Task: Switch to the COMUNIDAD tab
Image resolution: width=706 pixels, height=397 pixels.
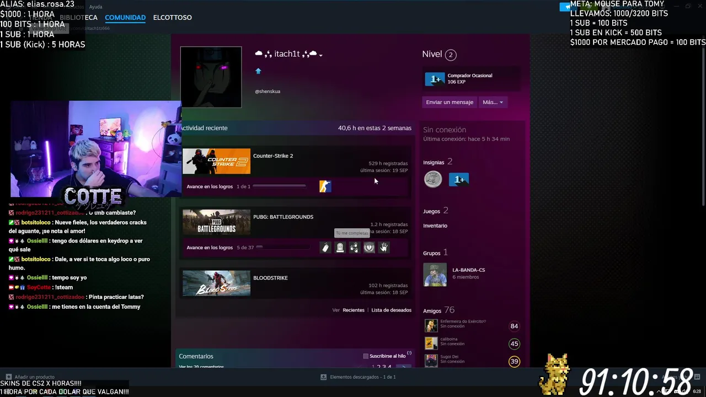Action: tap(125, 18)
